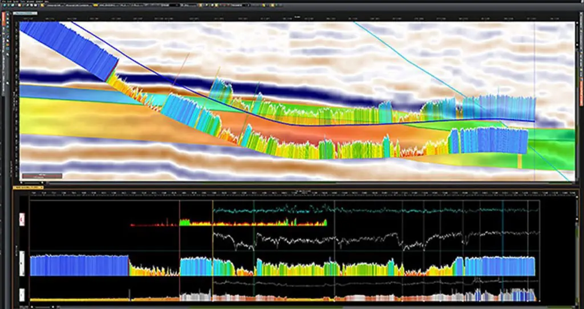Click the red icon header of the top log track
Screen dimensions: 584x309
click(x=22, y=220)
